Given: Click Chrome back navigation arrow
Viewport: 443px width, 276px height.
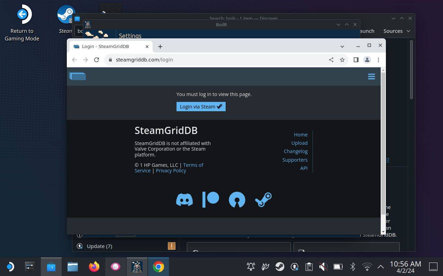Looking at the screenshot, I should click(x=74, y=59).
